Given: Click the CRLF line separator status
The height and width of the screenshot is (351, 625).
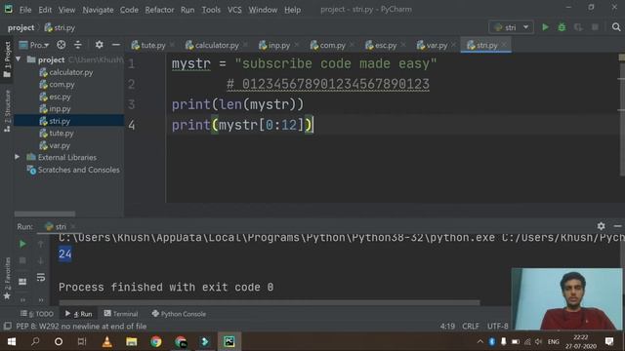Looking at the screenshot, I should tap(471, 326).
